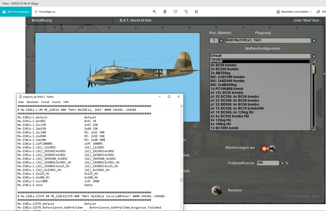Screen dimensions: 326x211
Task: Open the Ansicht menu in Editor
Action: 56,102
